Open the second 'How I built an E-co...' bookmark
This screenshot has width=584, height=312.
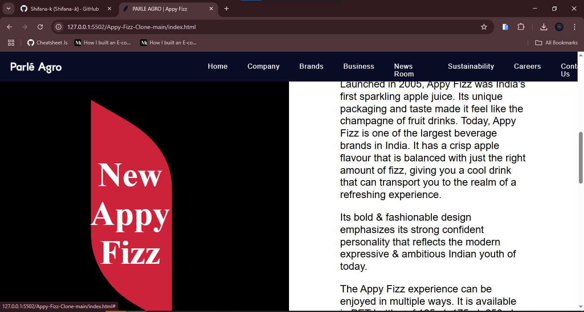coord(168,43)
